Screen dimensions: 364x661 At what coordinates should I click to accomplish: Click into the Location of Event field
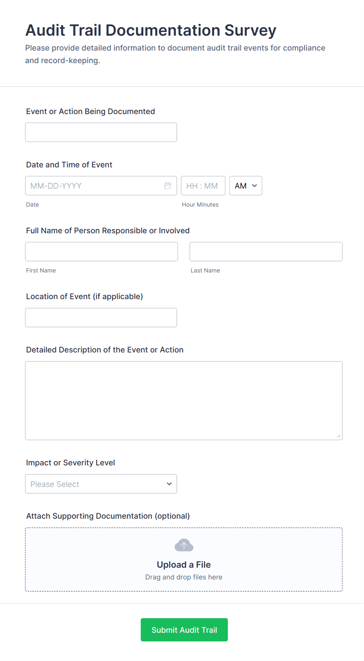101,318
